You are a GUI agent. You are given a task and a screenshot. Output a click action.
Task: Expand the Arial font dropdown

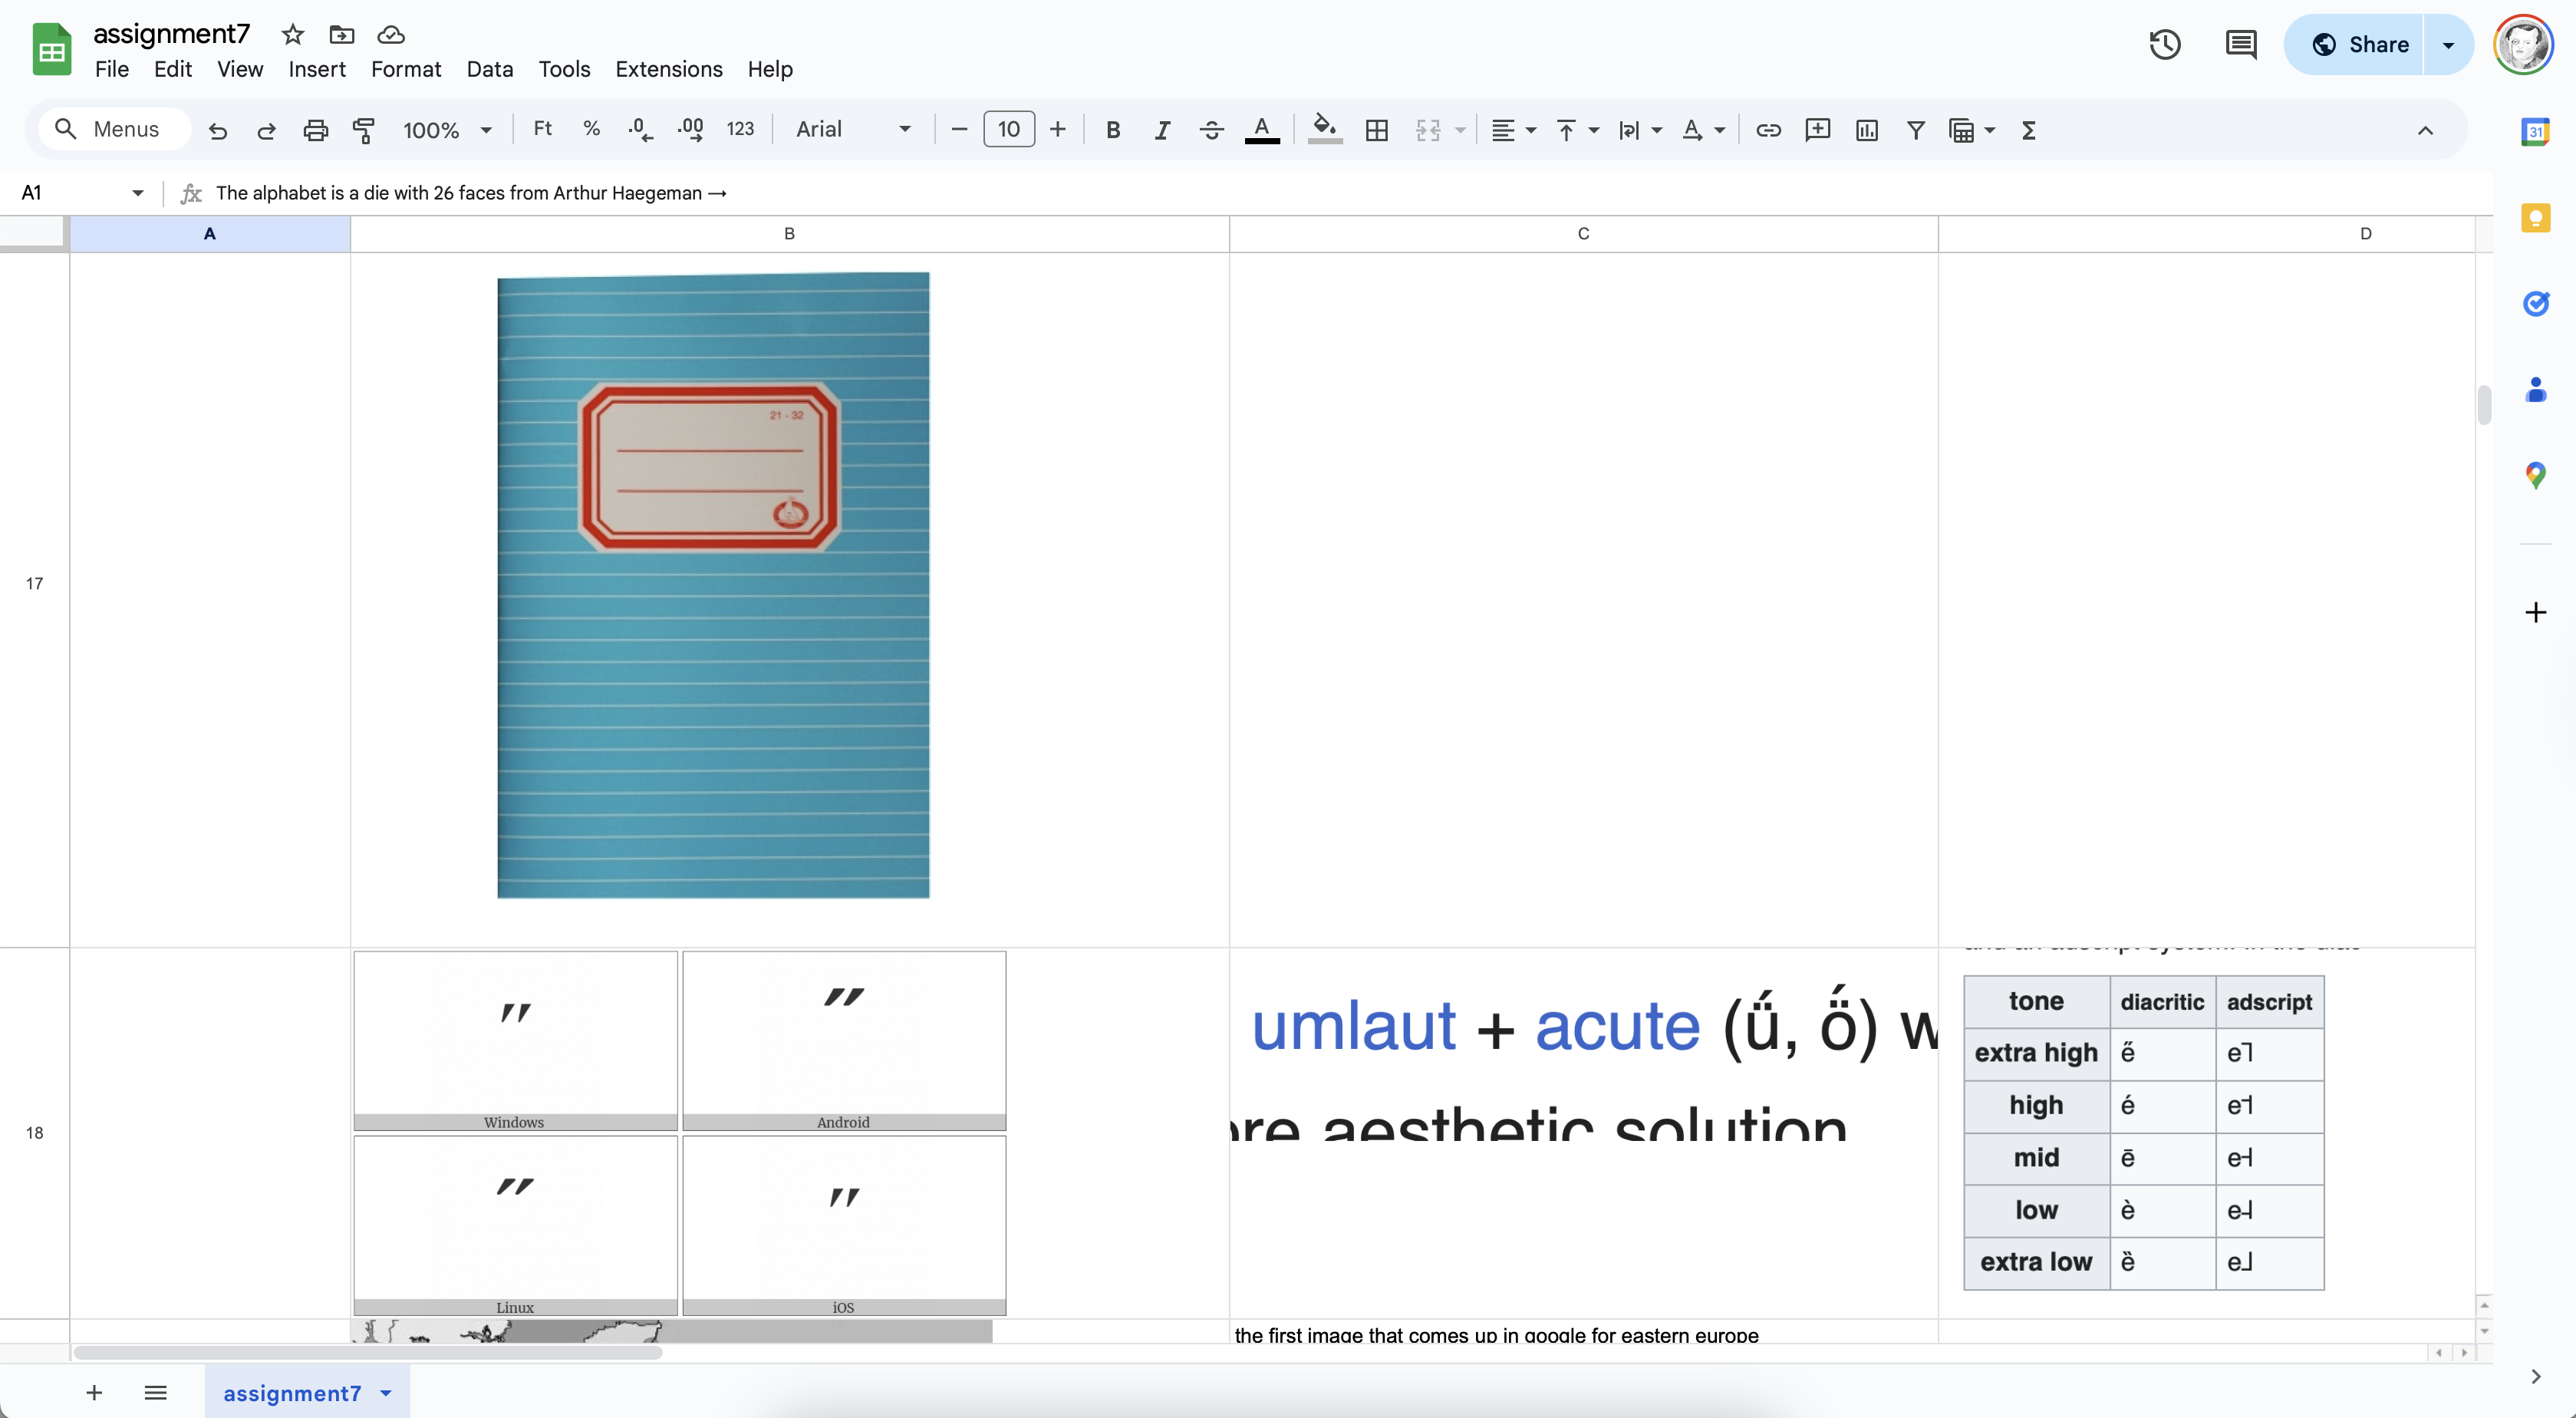(x=853, y=130)
